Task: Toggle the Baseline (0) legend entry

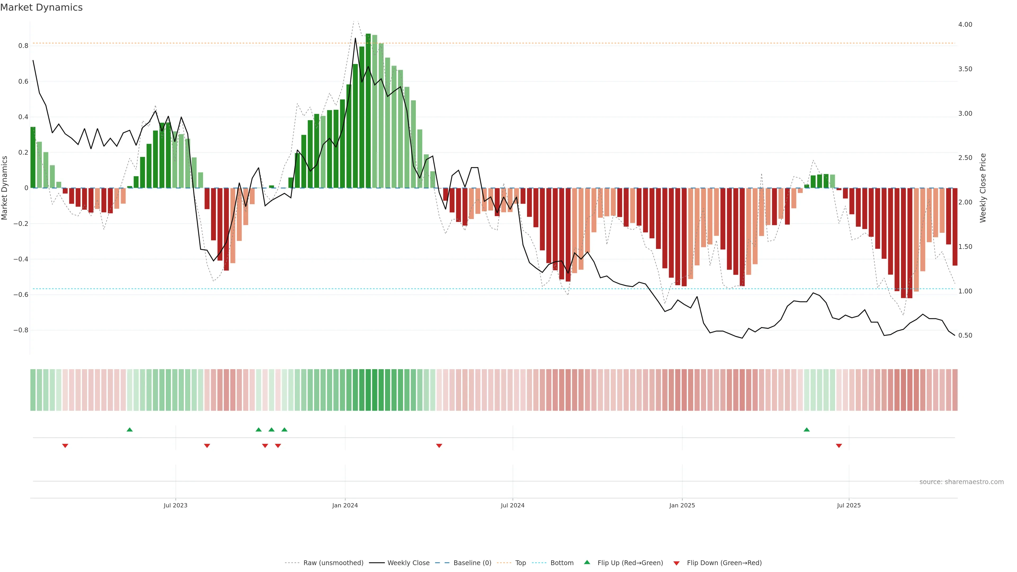Action: (472, 562)
